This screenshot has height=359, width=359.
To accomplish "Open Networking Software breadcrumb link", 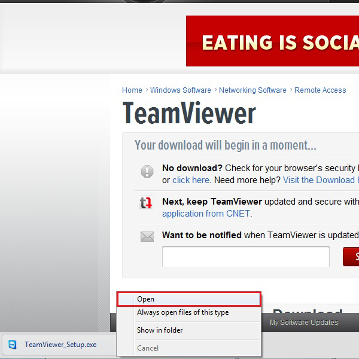I will [252, 90].
